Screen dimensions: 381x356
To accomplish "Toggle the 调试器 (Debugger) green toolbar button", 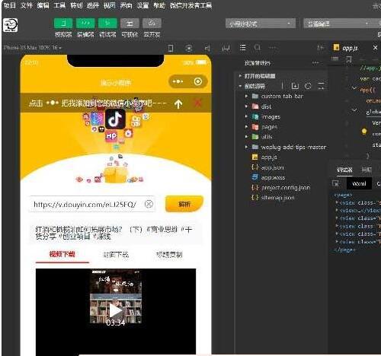I will (107, 24).
